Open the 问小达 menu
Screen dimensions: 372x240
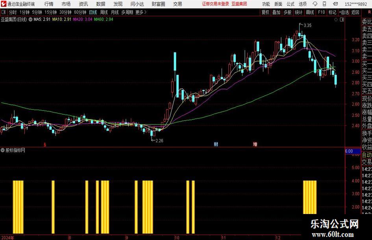(137, 4)
